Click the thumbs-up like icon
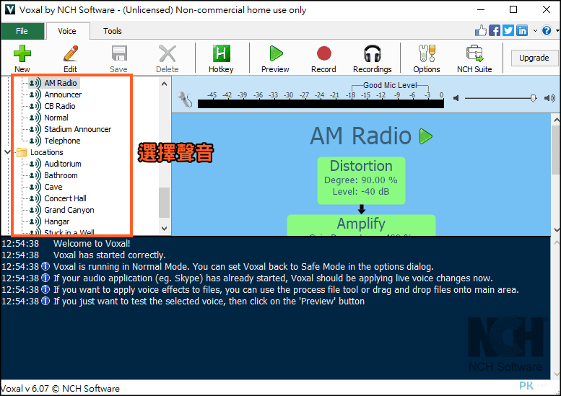The image size is (561, 396). point(481,30)
